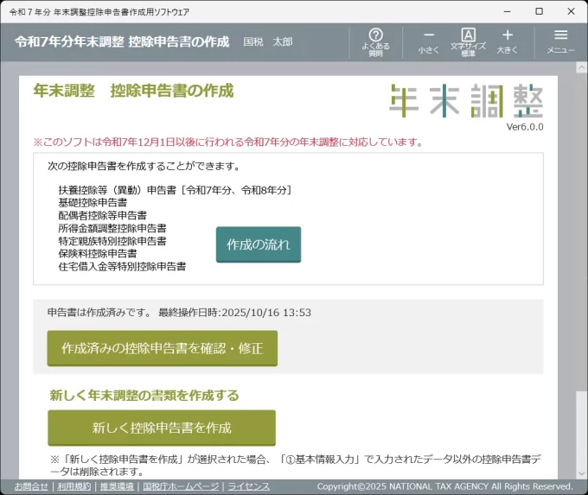
Task: Click the 作成の流れ button
Action: (x=259, y=244)
